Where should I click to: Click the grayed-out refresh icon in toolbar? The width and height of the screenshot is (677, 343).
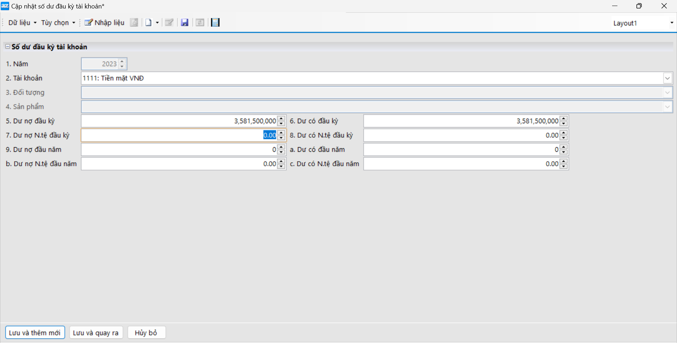(200, 23)
